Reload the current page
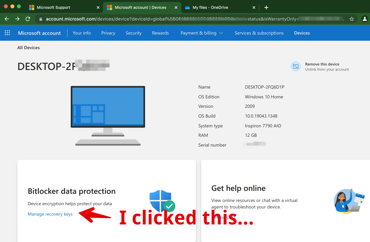The height and width of the screenshot is (242, 370). coord(28,19)
